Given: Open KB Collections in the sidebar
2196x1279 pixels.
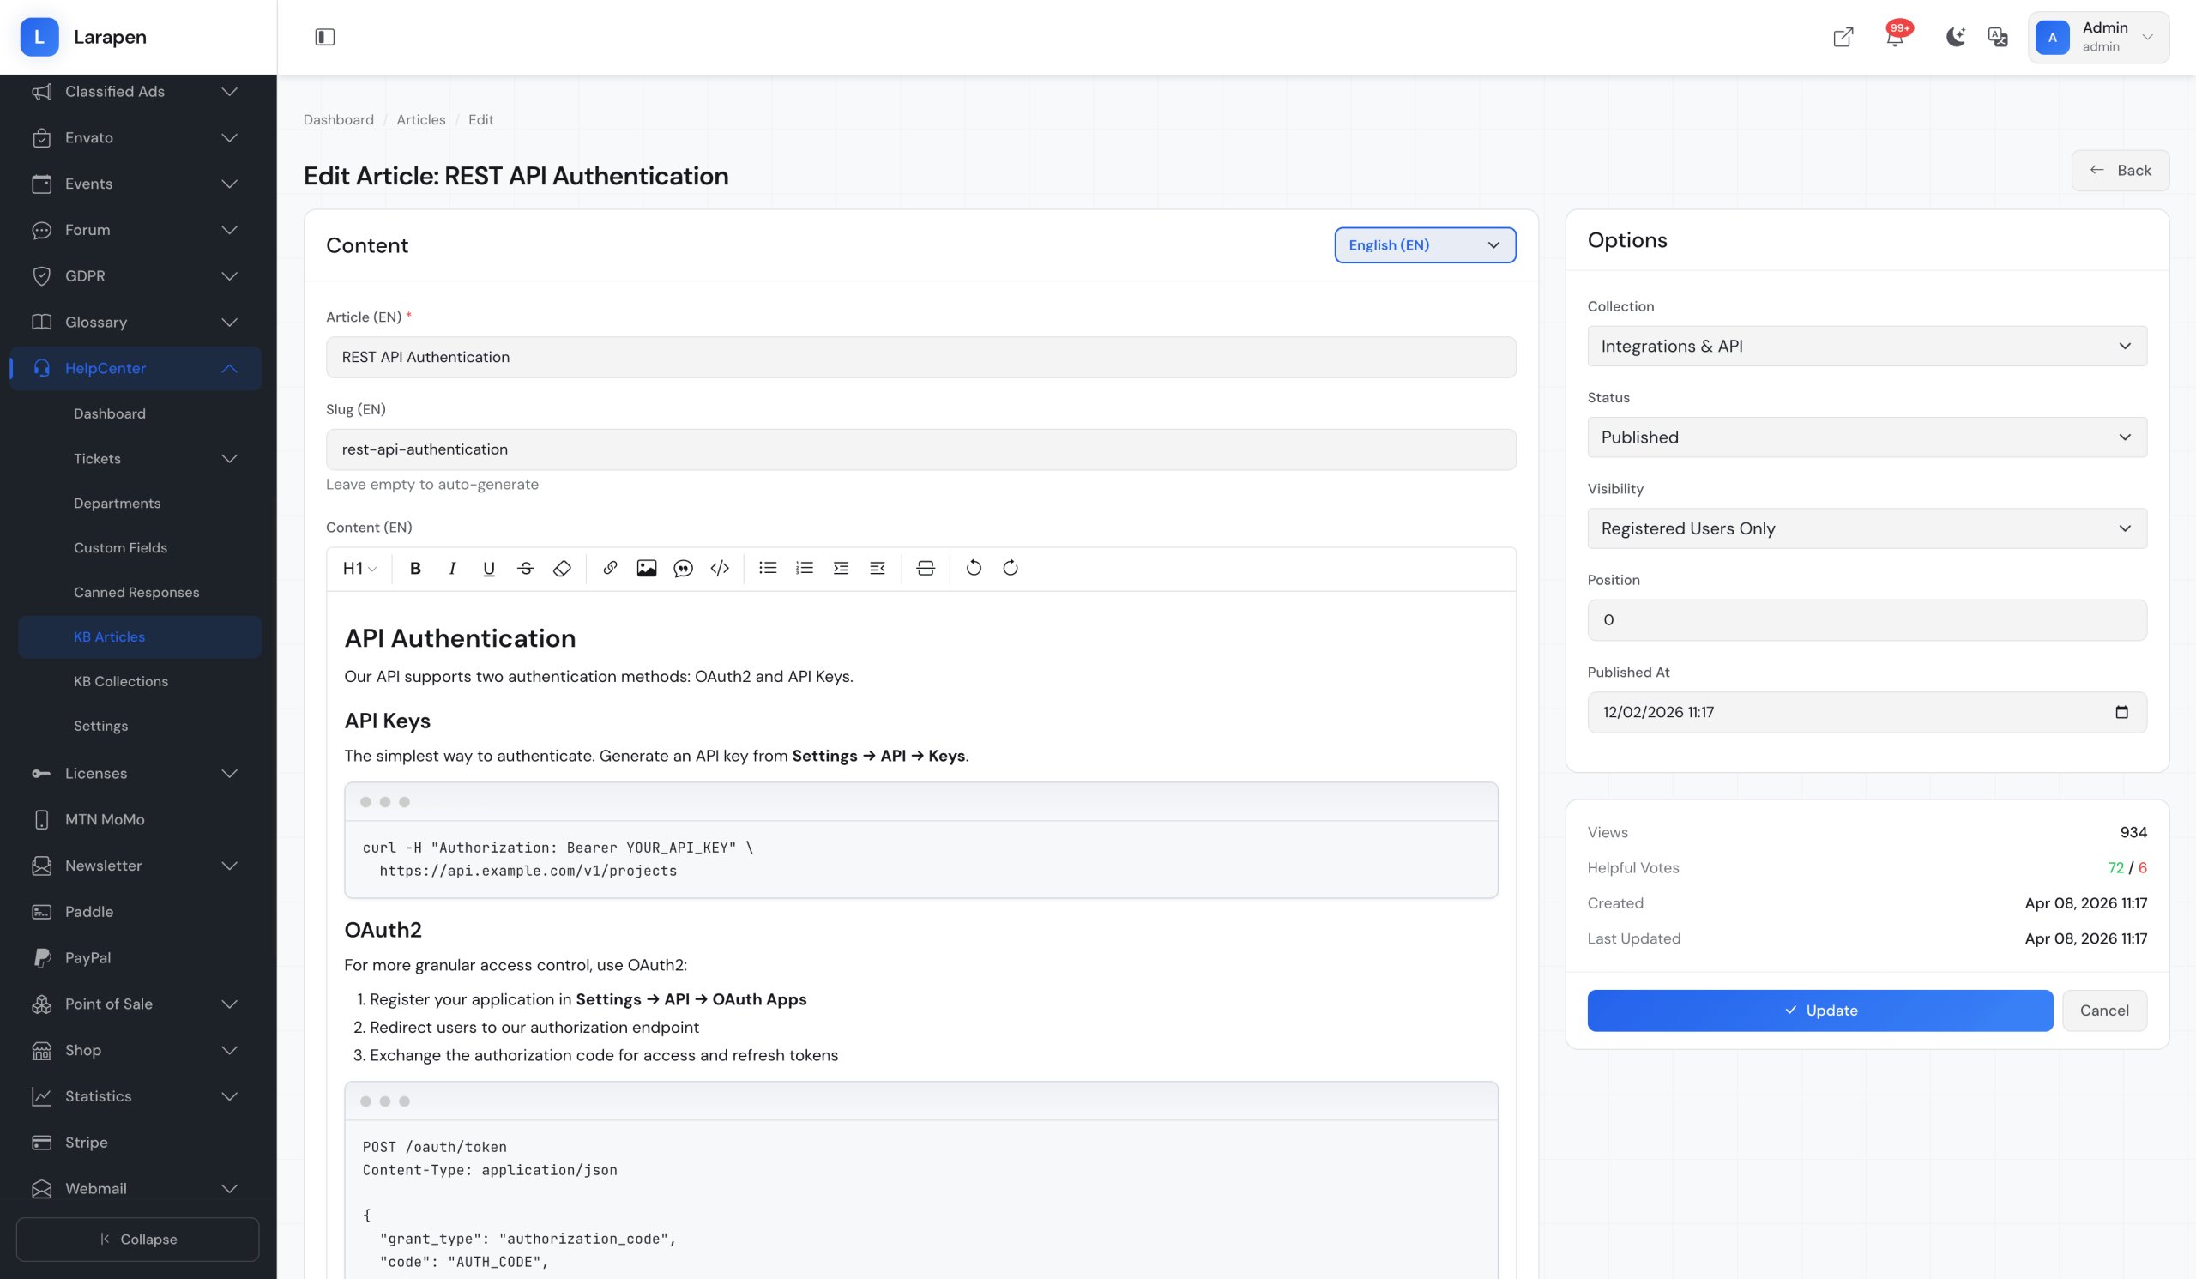Looking at the screenshot, I should (x=121, y=681).
